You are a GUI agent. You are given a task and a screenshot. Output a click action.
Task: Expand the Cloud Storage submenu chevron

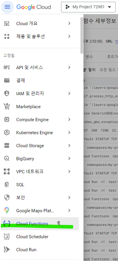[x=69, y=145]
